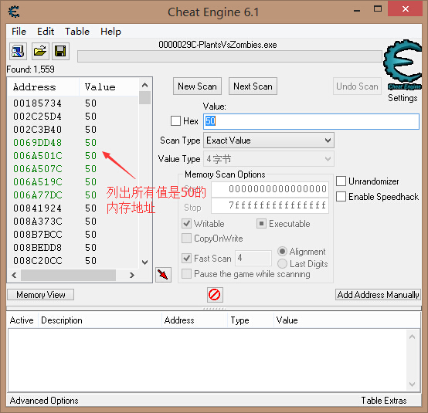Open the File menu

(x=19, y=32)
